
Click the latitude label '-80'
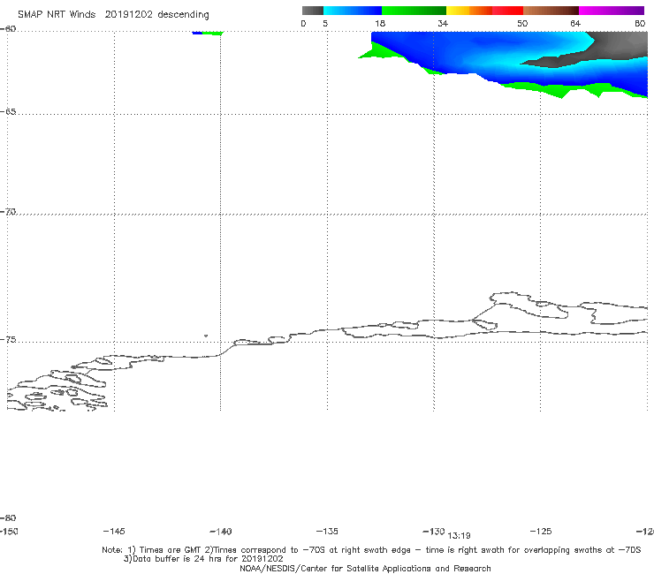pyautogui.click(x=8, y=517)
